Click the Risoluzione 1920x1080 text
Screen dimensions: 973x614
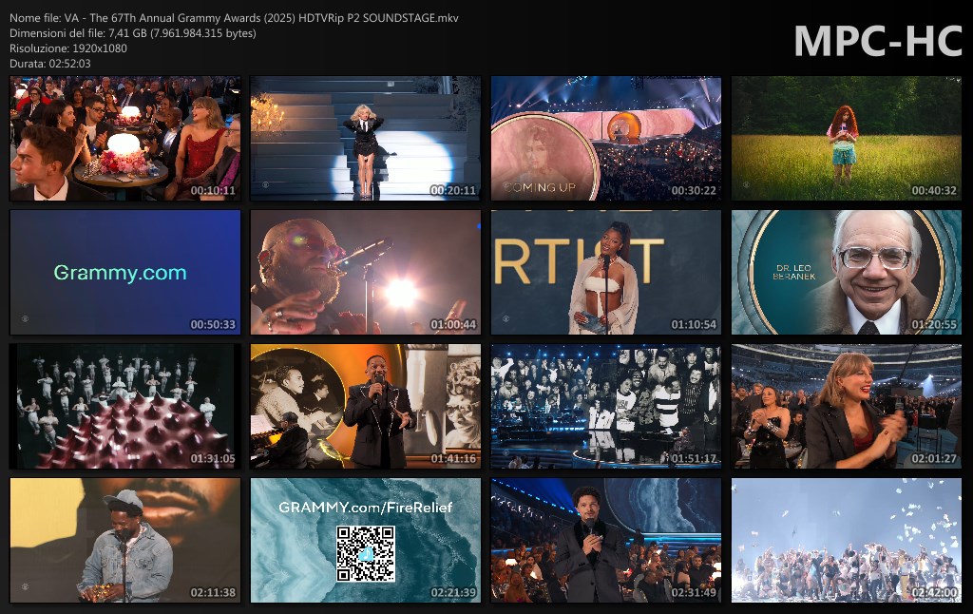pyautogui.click(x=68, y=48)
